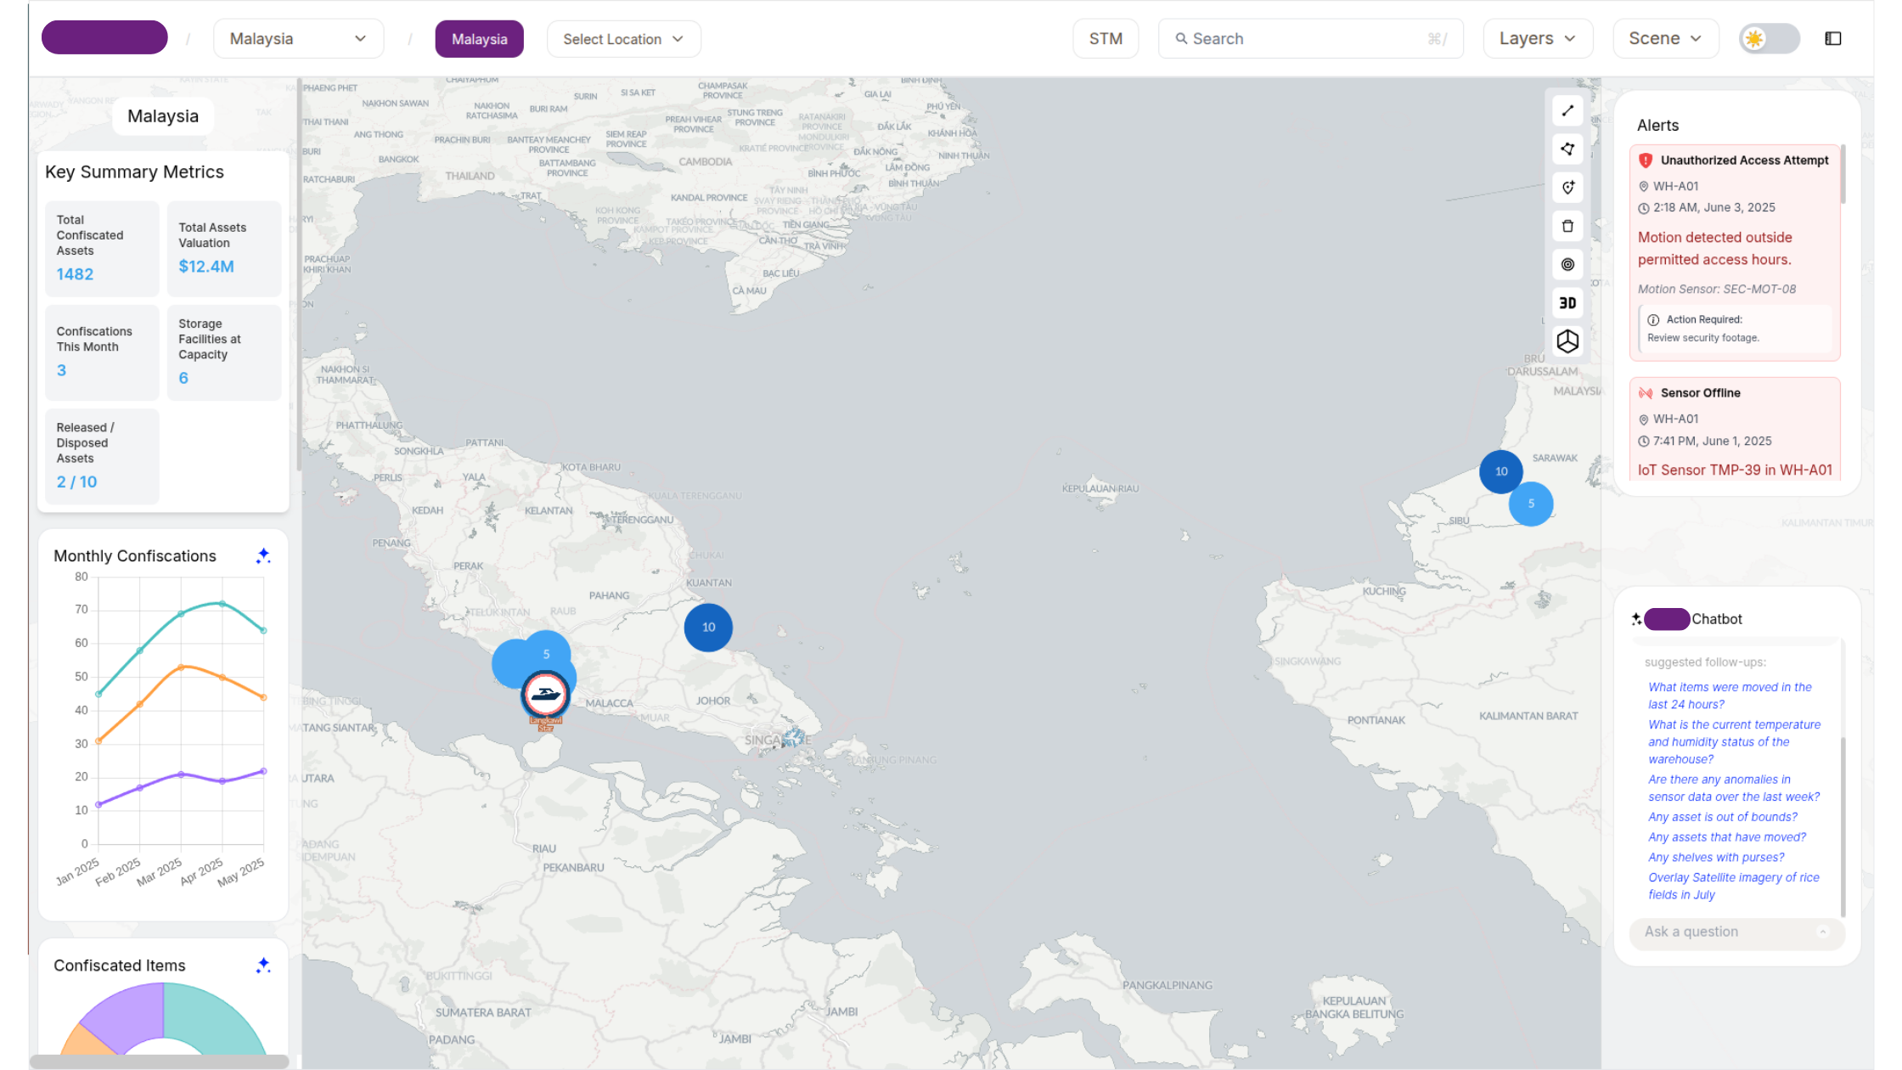
Task: Expand the Select Location dropdown
Action: pos(623,39)
